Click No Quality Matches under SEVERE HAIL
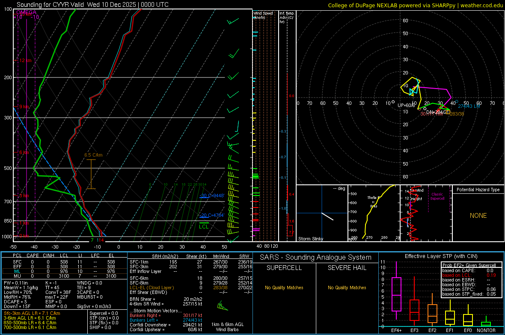505x335 pixels. click(x=347, y=288)
